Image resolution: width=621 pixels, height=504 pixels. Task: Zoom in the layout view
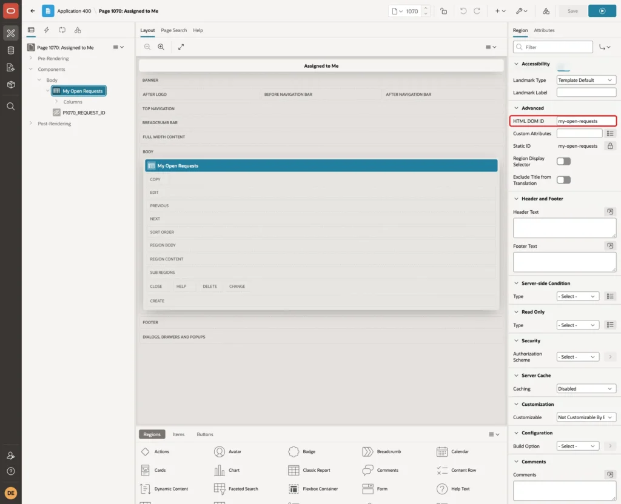coord(161,47)
